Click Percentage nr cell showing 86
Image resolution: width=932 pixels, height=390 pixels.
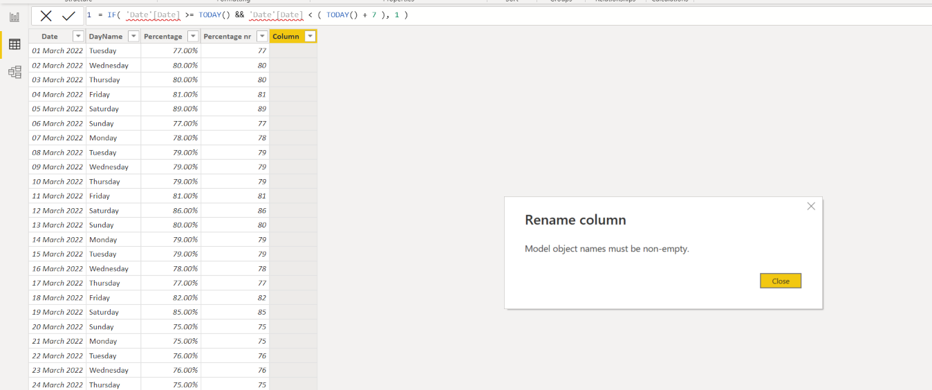[235, 210]
